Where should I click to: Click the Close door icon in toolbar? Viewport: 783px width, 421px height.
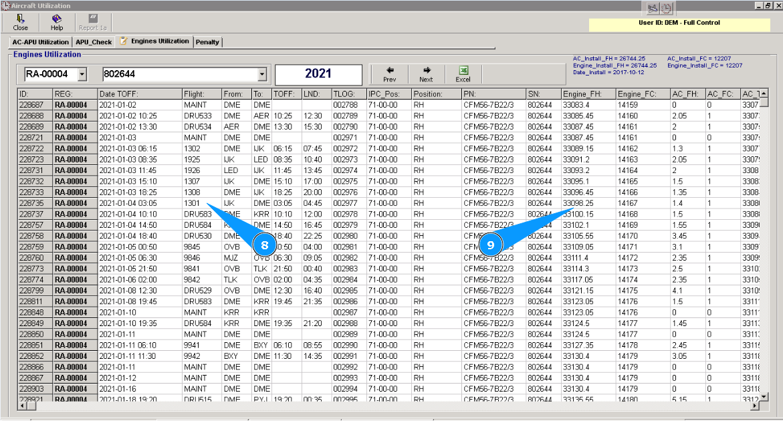click(20, 19)
